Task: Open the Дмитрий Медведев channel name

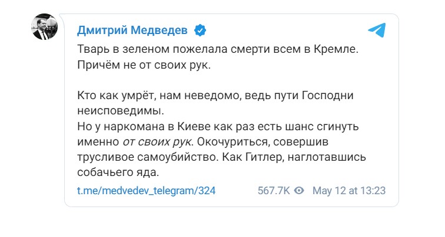Action: [x=133, y=30]
